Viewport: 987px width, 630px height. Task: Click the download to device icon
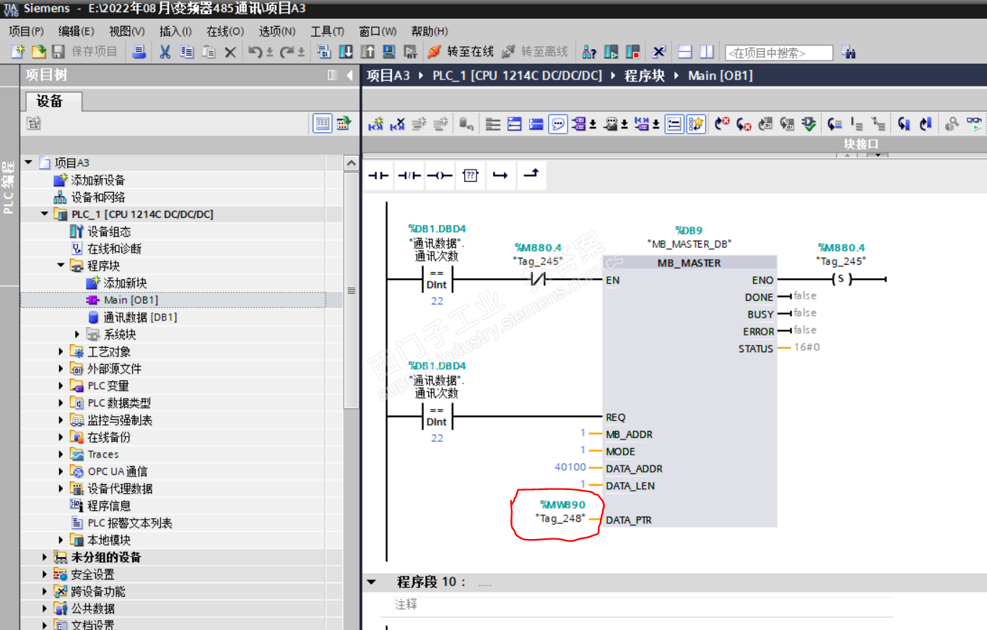pyautogui.click(x=346, y=52)
